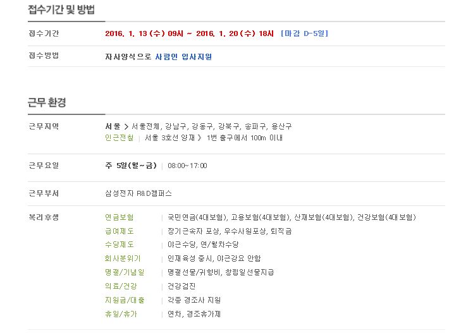
Task: Click the 명절/기념일 benefit category
Action: click(125, 272)
